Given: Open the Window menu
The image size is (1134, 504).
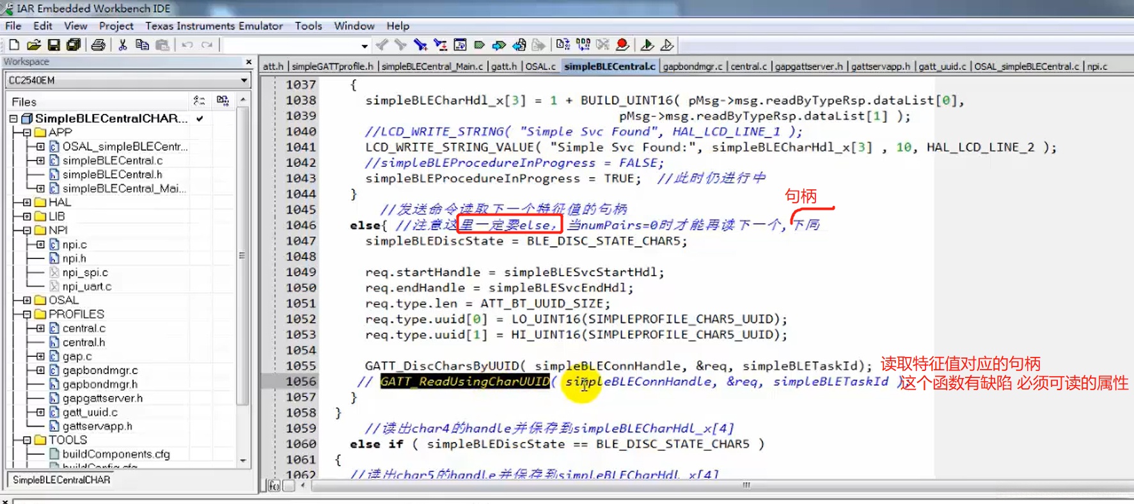Looking at the screenshot, I should (x=354, y=26).
